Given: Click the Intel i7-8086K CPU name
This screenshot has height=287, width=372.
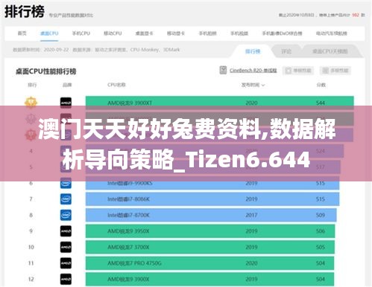Looking at the screenshot, I should point(128,199).
